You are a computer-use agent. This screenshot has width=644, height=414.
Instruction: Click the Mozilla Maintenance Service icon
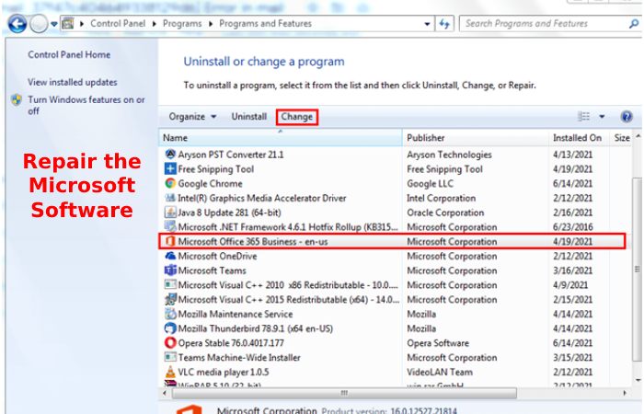(x=170, y=314)
